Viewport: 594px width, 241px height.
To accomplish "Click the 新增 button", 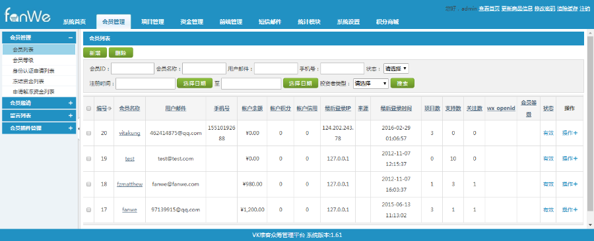I will click(x=95, y=53).
